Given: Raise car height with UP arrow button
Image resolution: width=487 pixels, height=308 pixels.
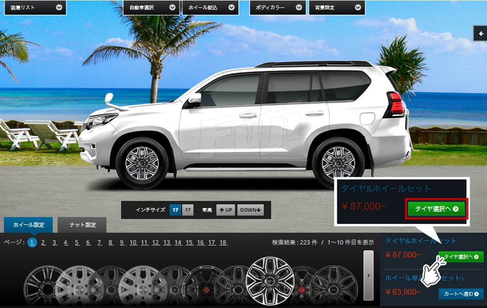Looking at the screenshot, I should tap(226, 210).
